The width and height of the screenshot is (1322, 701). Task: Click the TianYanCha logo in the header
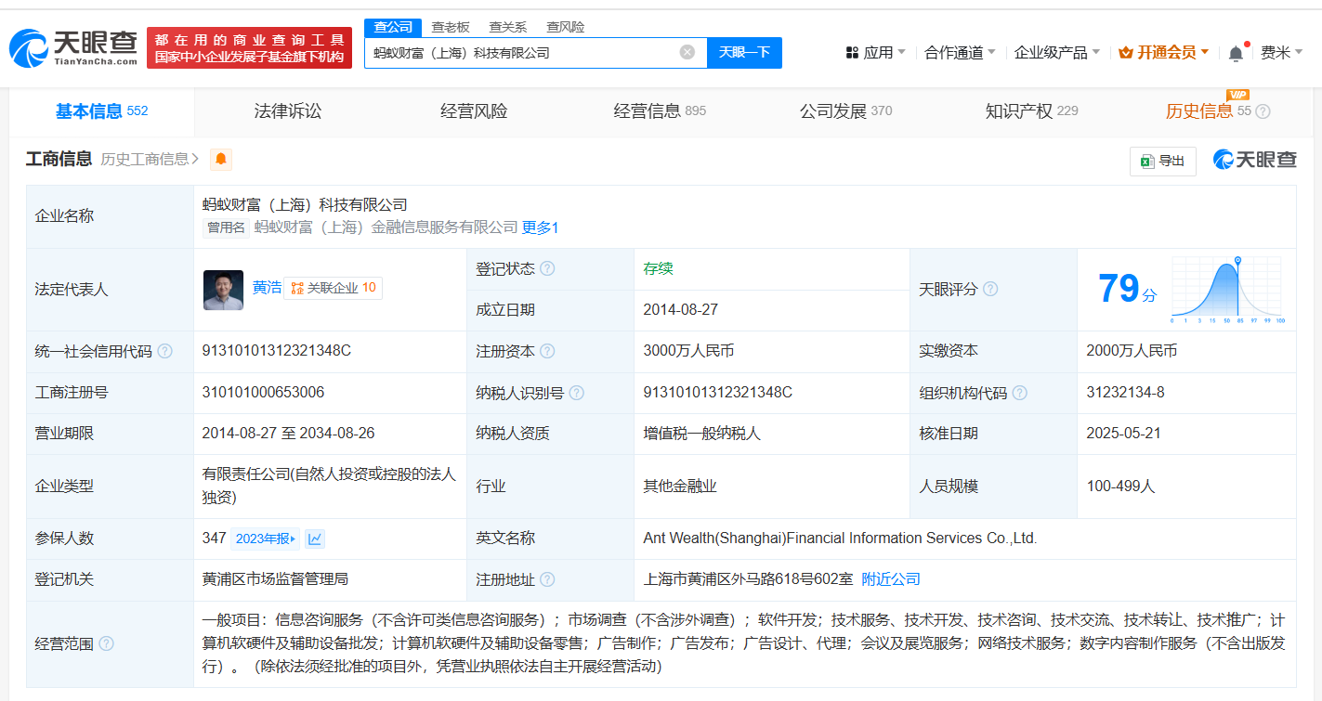pyautogui.click(x=73, y=48)
